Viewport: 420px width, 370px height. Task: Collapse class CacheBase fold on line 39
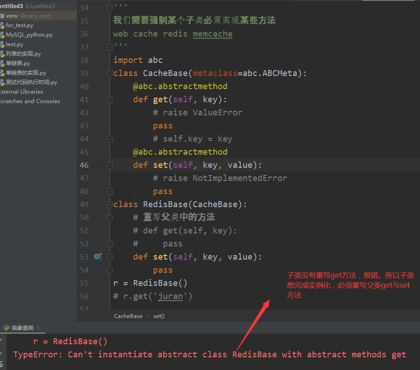tap(110, 73)
